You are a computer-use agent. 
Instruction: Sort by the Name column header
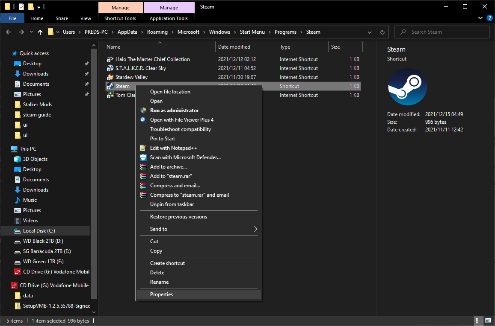point(160,47)
